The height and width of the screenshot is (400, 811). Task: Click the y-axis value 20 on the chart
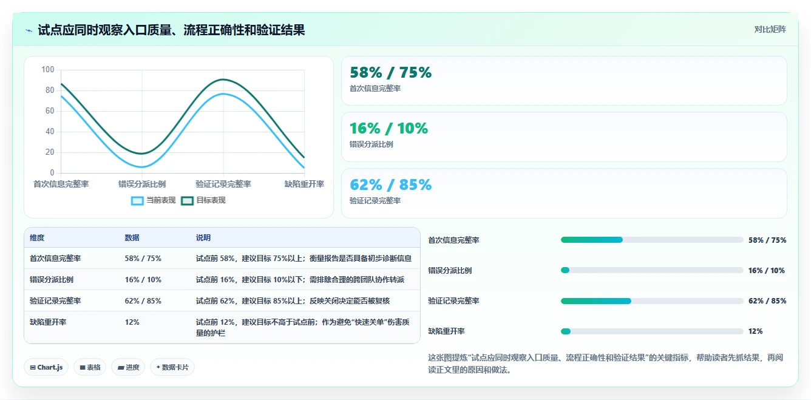tap(50, 152)
